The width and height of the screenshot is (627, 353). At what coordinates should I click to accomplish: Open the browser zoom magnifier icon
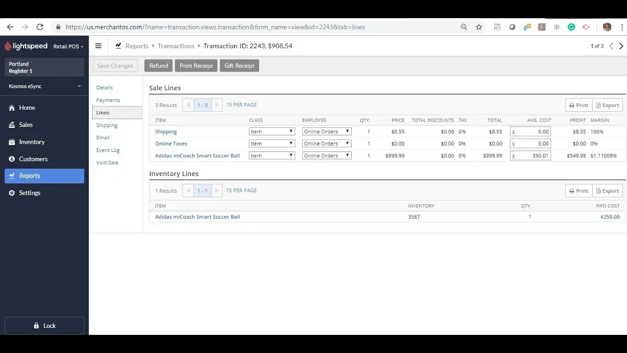464,27
